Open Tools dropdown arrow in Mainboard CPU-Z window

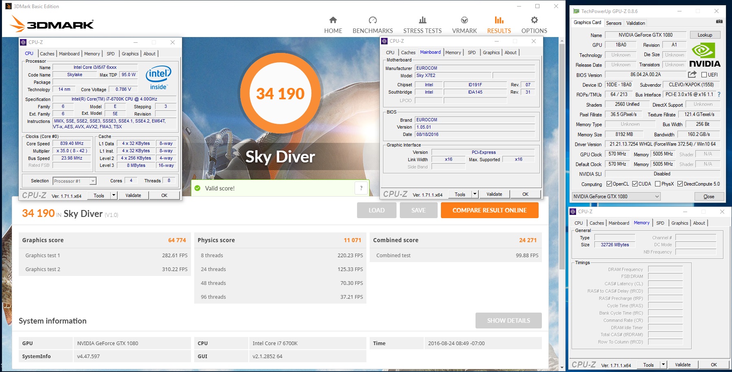coord(475,195)
